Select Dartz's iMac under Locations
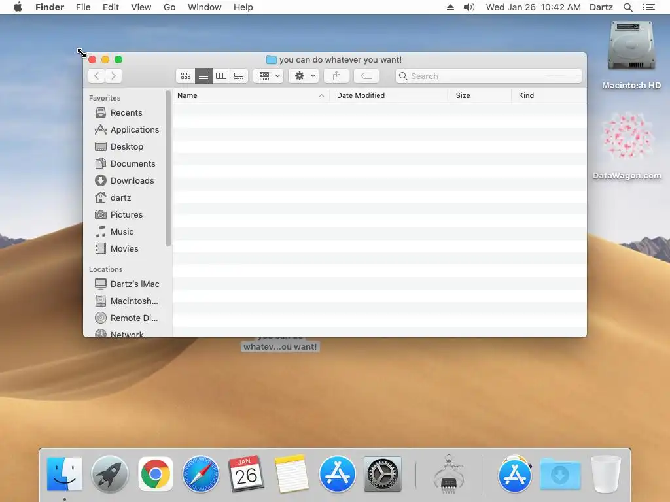The image size is (670, 502). coord(128,284)
